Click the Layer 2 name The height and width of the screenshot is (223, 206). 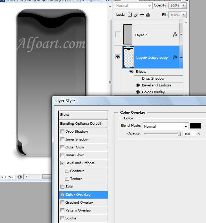coord(141,35)
